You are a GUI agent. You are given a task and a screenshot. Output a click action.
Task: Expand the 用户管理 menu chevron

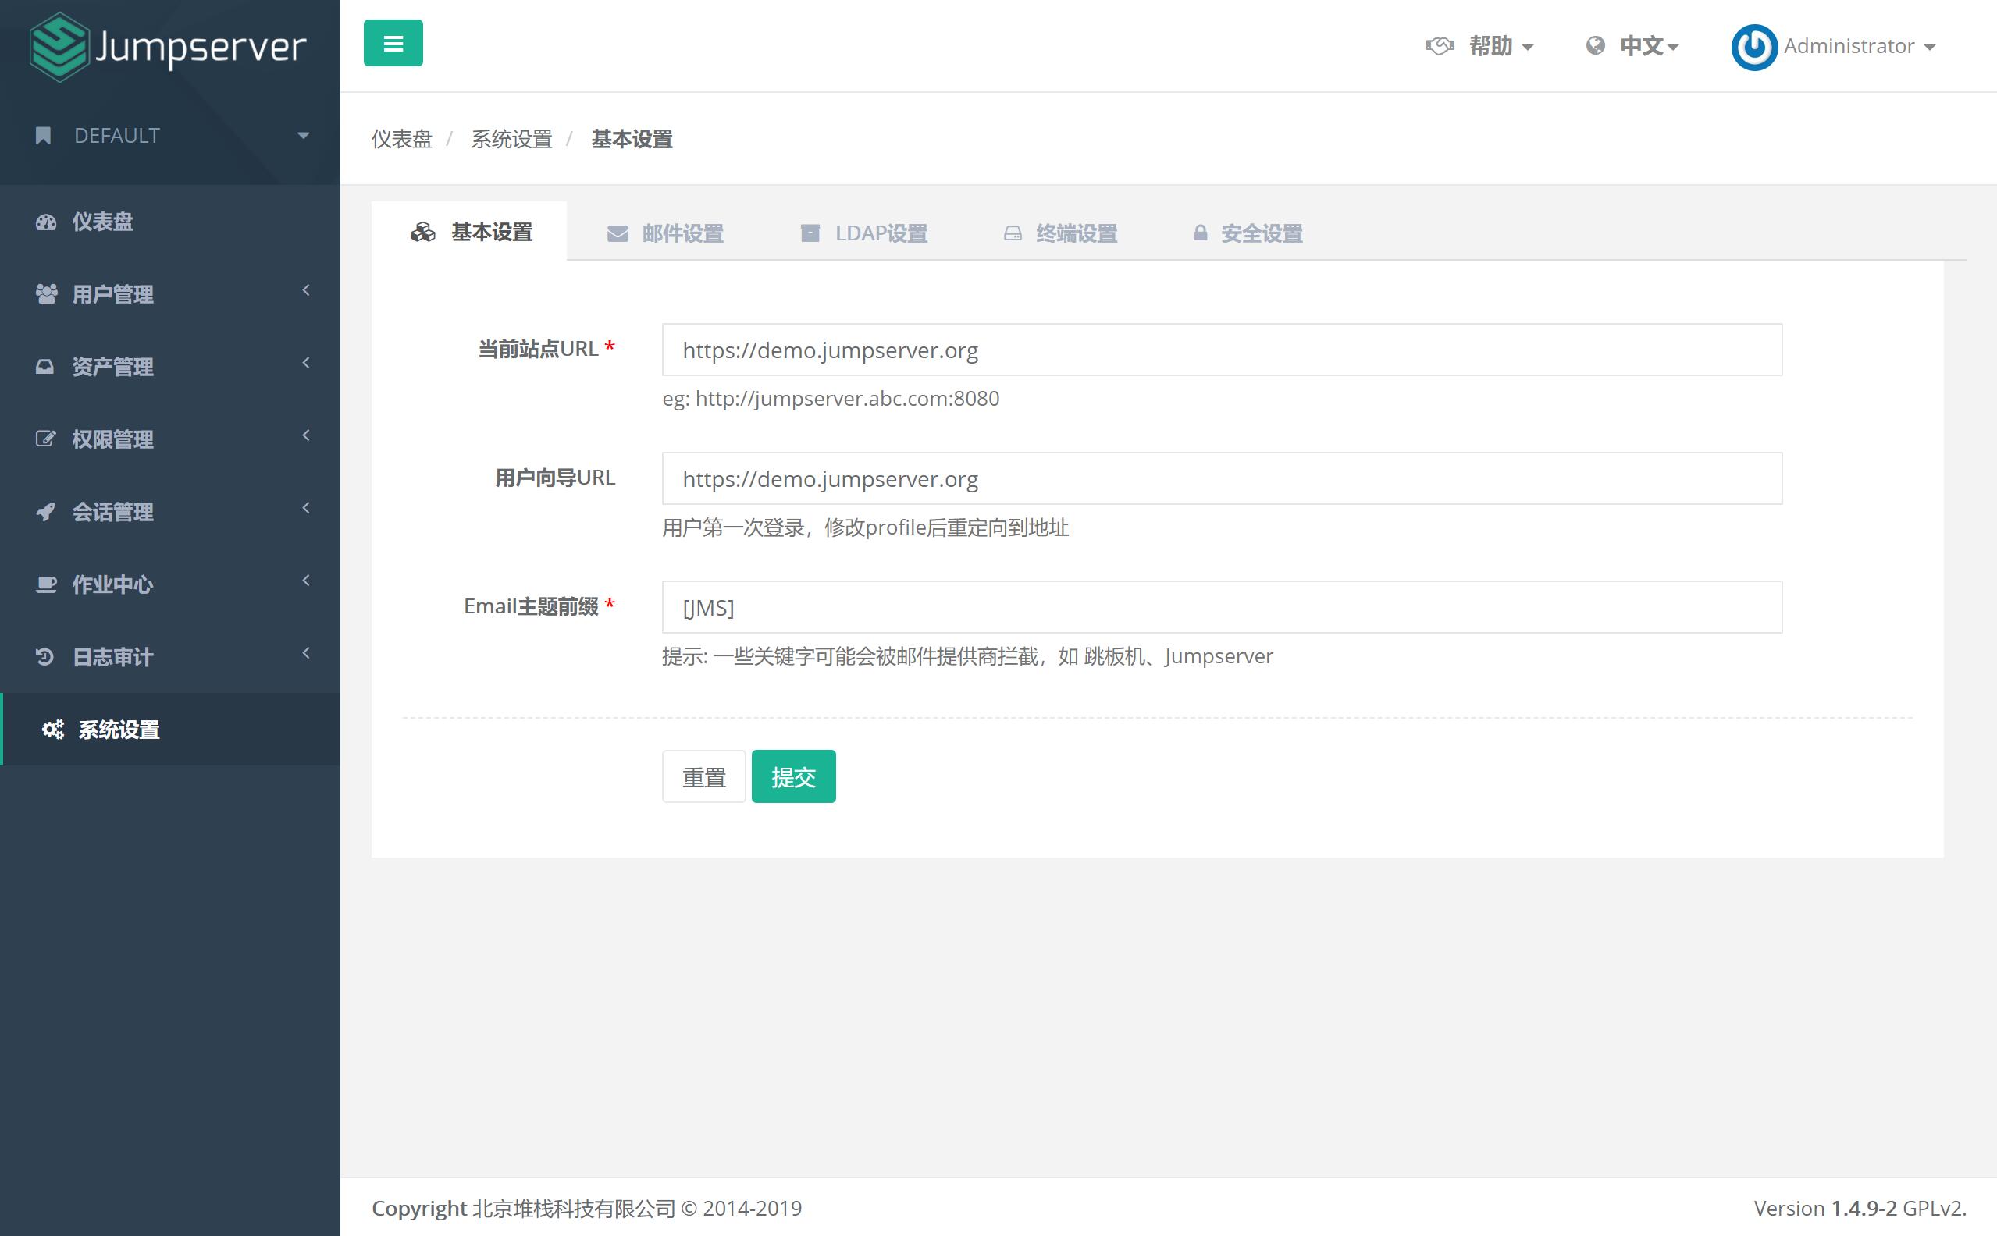(x=306, y=290)
